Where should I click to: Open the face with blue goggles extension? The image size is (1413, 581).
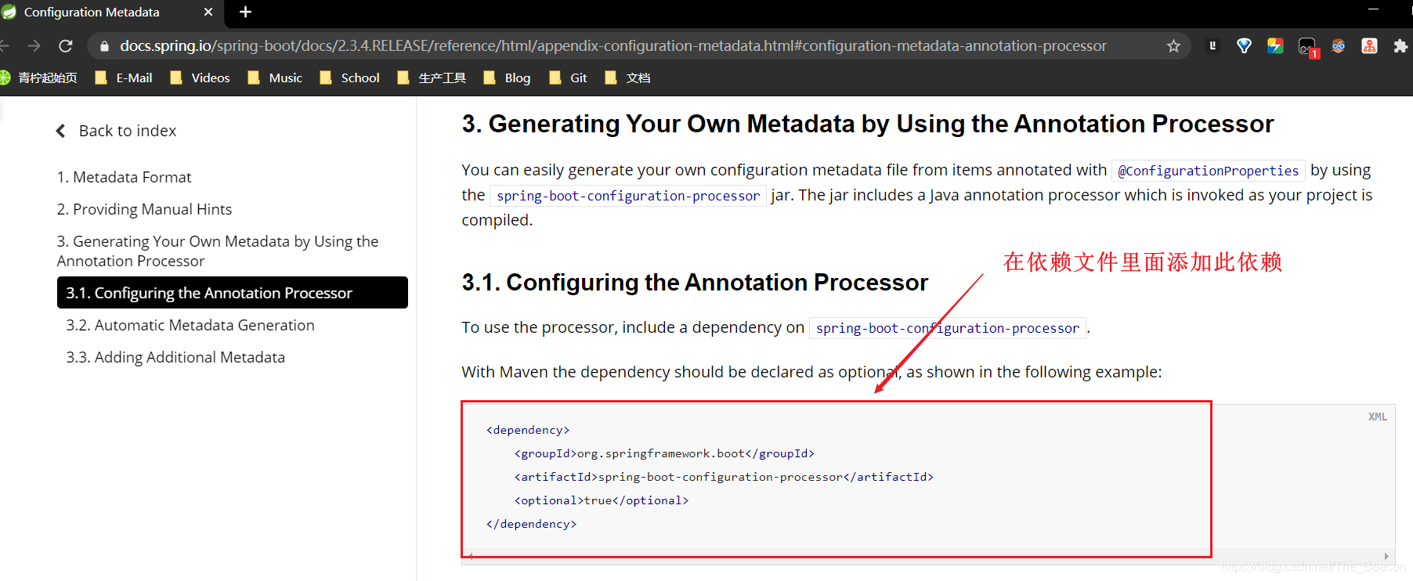(1339, 45)
